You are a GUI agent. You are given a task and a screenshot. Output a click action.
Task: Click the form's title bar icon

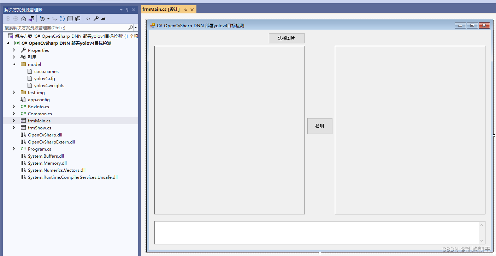tap(153, 25)
